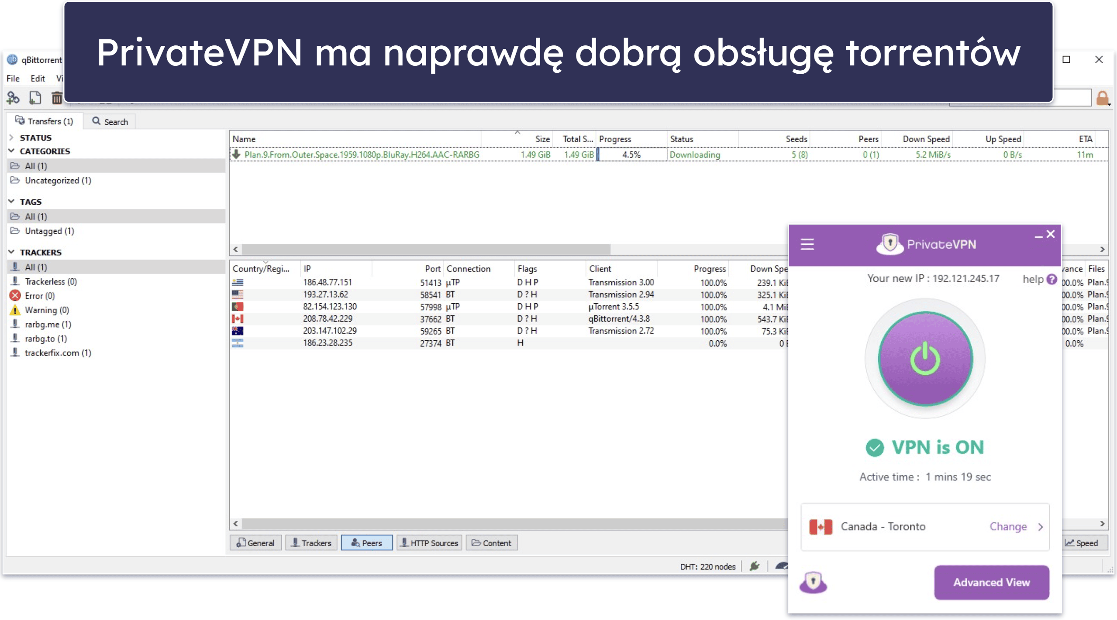
Task: Click the Portugal flag for peer 82.154.123.130
Action: [238, 307]
